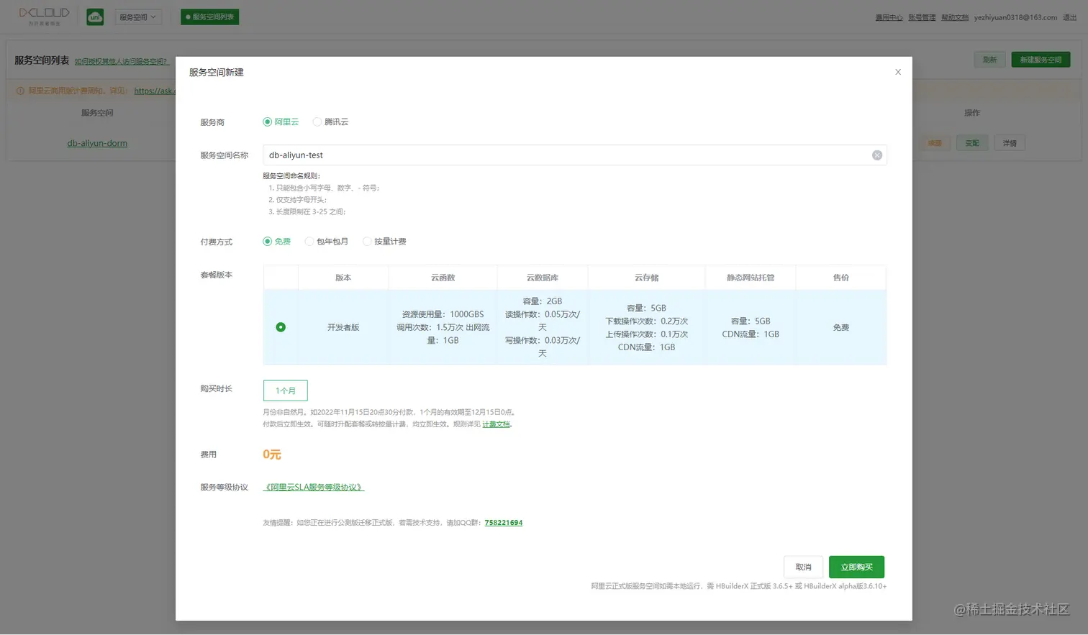Open 费用中心 in the top bar

889,17
